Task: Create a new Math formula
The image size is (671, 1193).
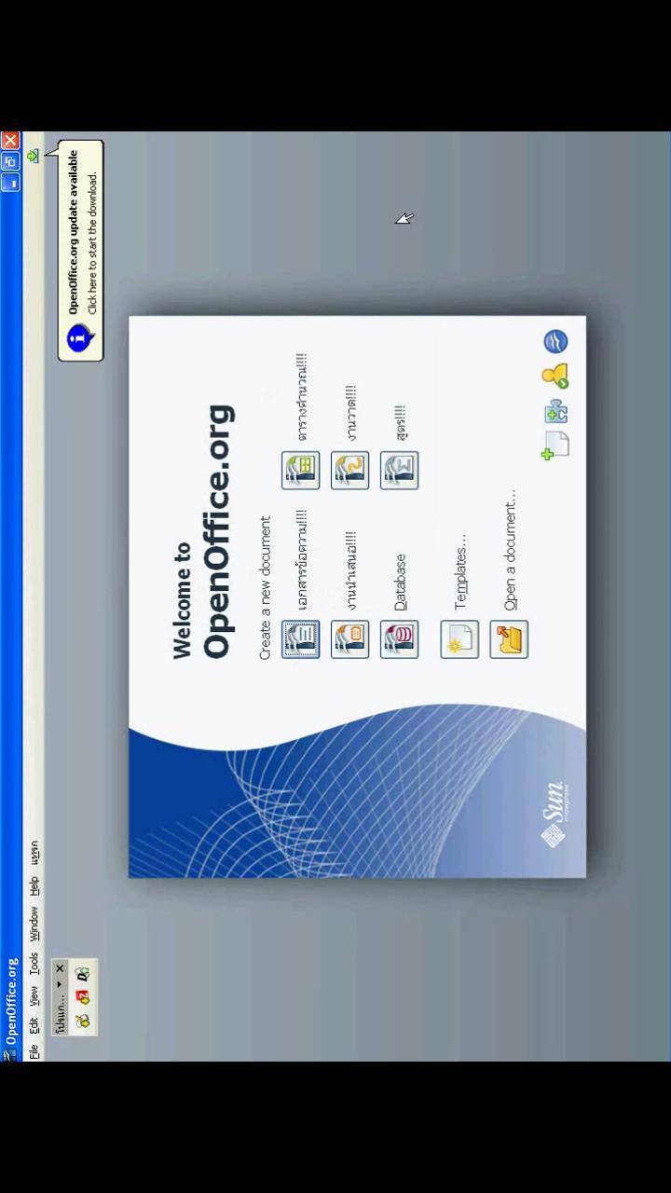Action: [x=399, y=471]
